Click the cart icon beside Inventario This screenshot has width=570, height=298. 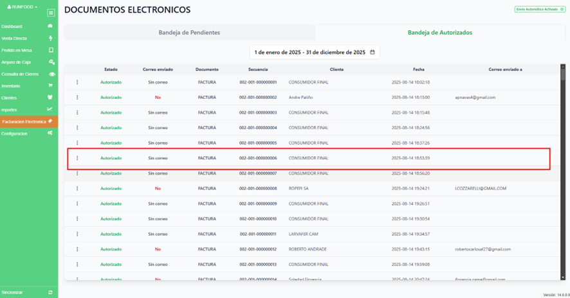pyautogui.click(x=51, y=85)
